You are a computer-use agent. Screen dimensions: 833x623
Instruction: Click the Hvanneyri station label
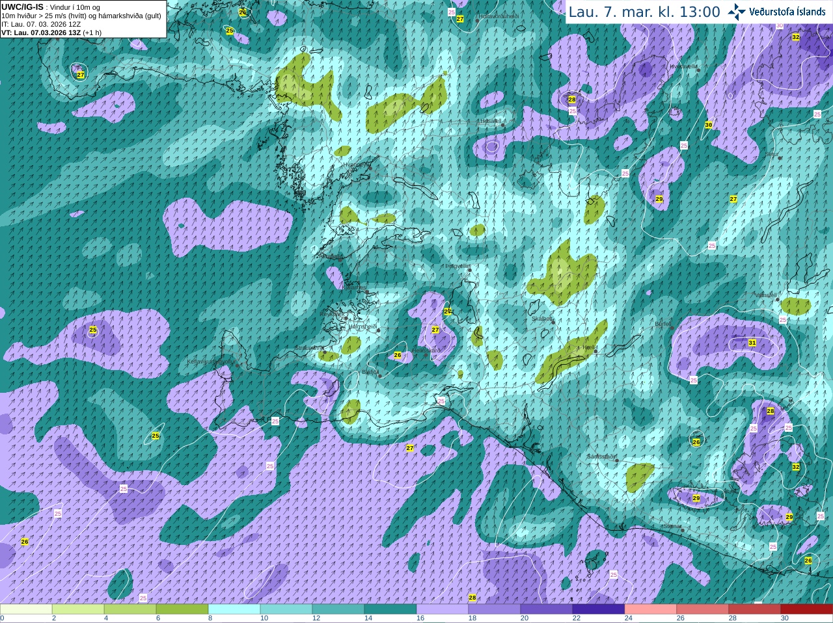pos(355,165)
